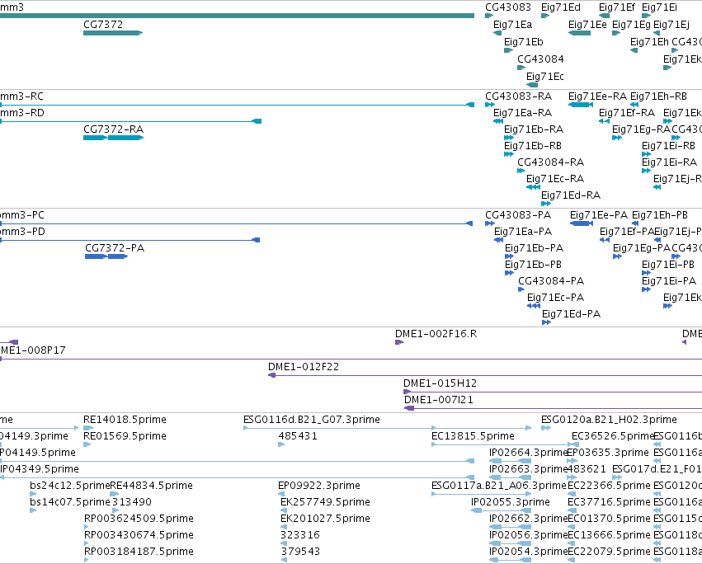Click the RE44834.5prime EST label
This screenshot has width=702, height=564.
(151, 486)
